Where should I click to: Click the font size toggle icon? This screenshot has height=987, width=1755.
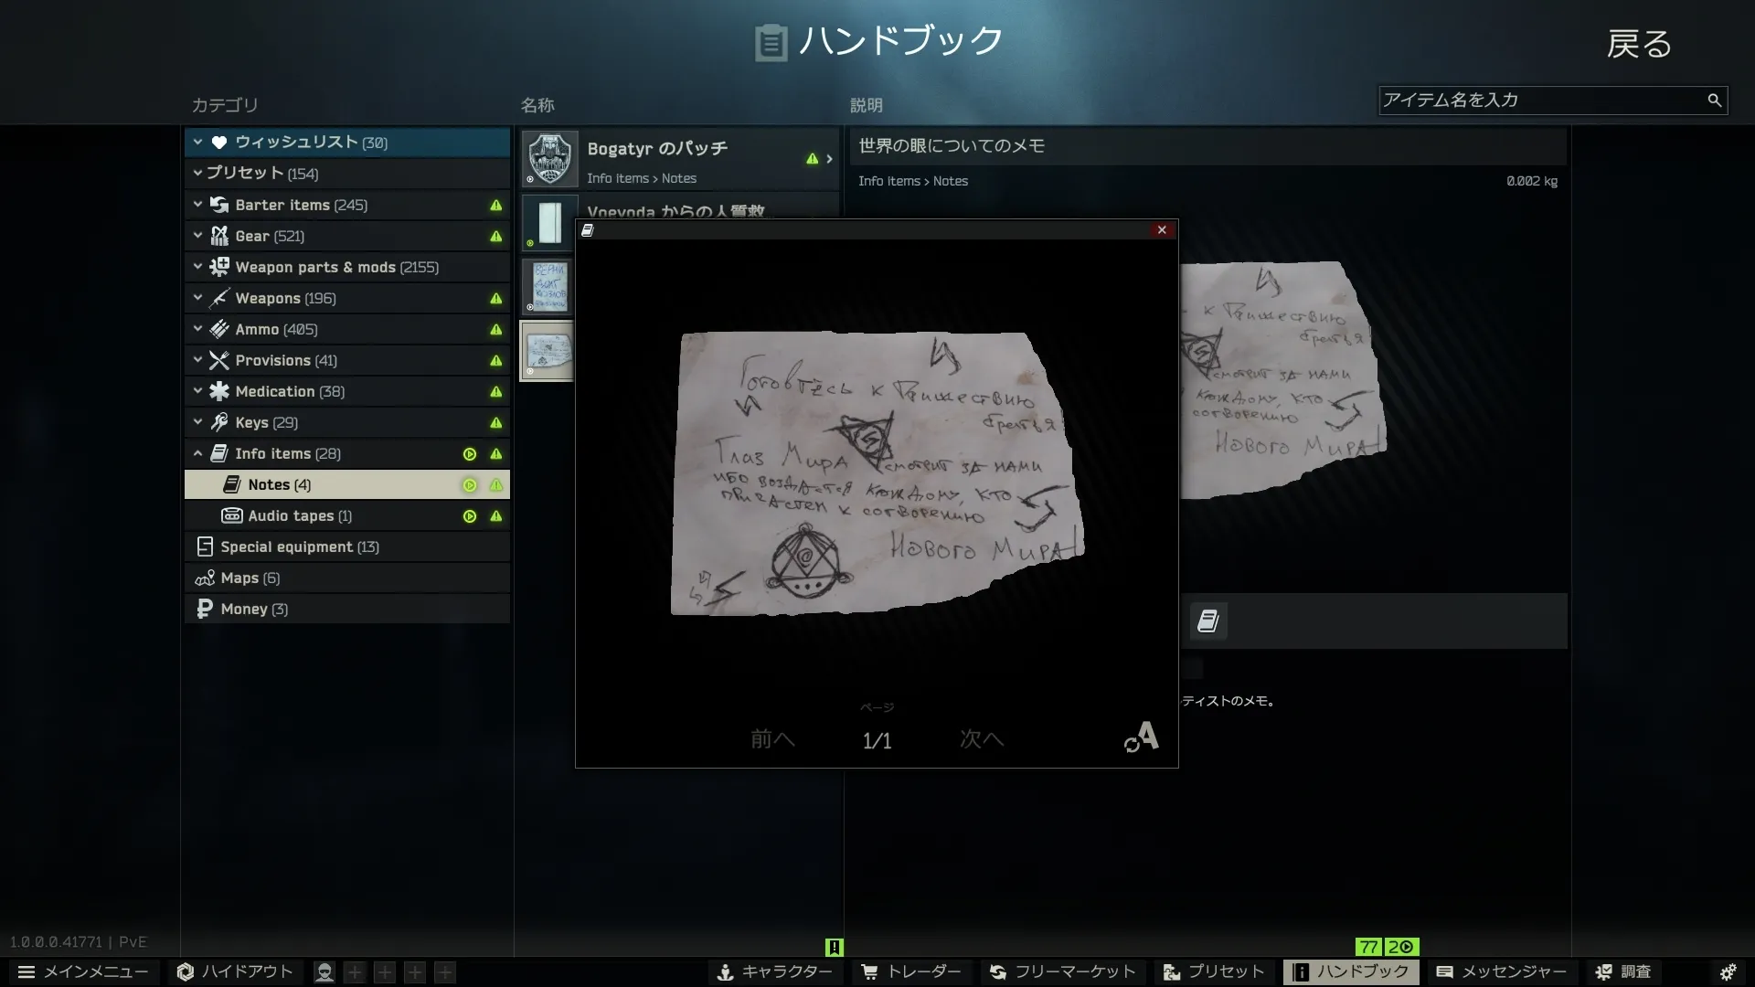pos(1142,737)
